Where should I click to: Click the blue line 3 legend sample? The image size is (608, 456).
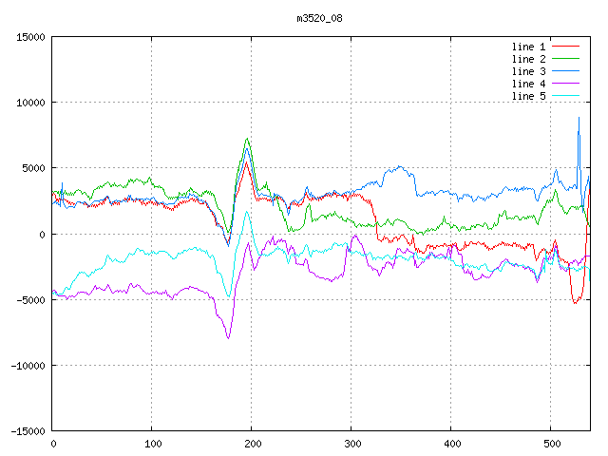tap(565, 71)
